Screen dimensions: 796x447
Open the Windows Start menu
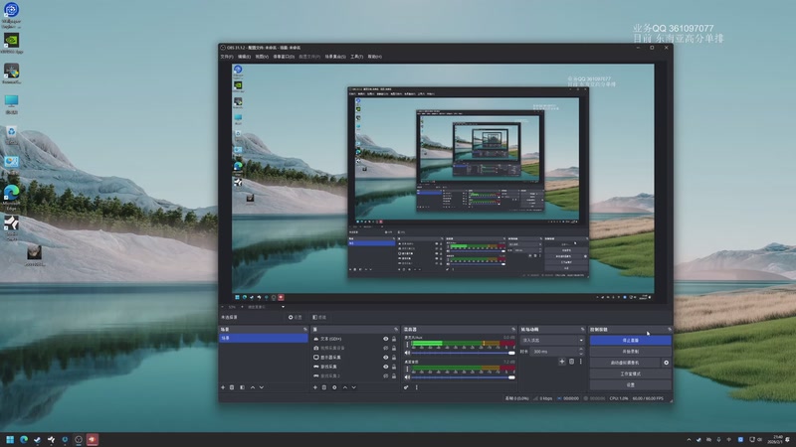click(10, 439)
